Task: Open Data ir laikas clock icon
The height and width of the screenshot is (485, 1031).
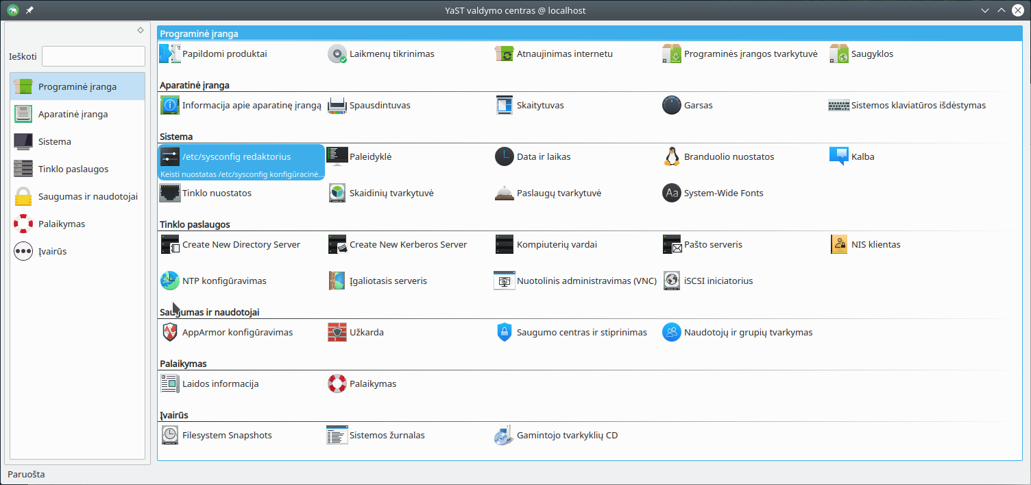Action: click(x=504, y=157)
